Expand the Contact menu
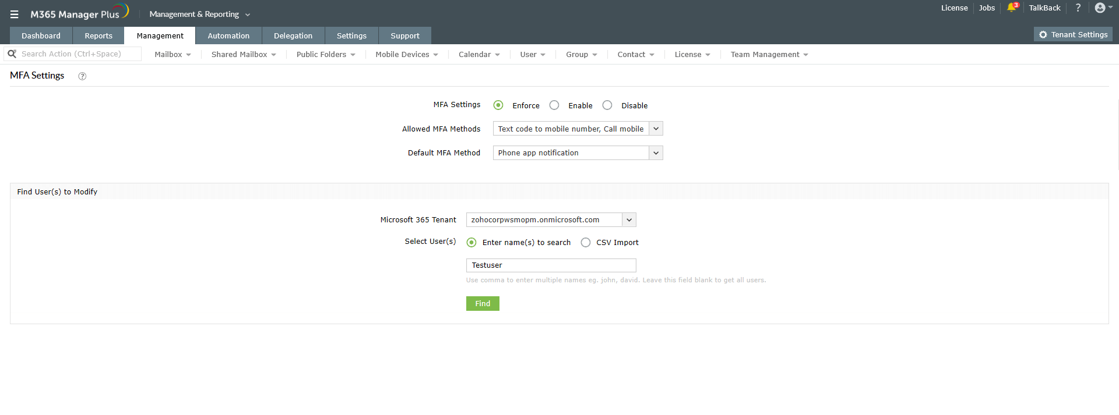This screenshot has width=1119, height=415. pyautogui.click(x=636, y=54)
